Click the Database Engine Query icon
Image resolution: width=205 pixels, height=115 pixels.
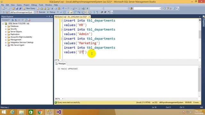click(38, 9)
